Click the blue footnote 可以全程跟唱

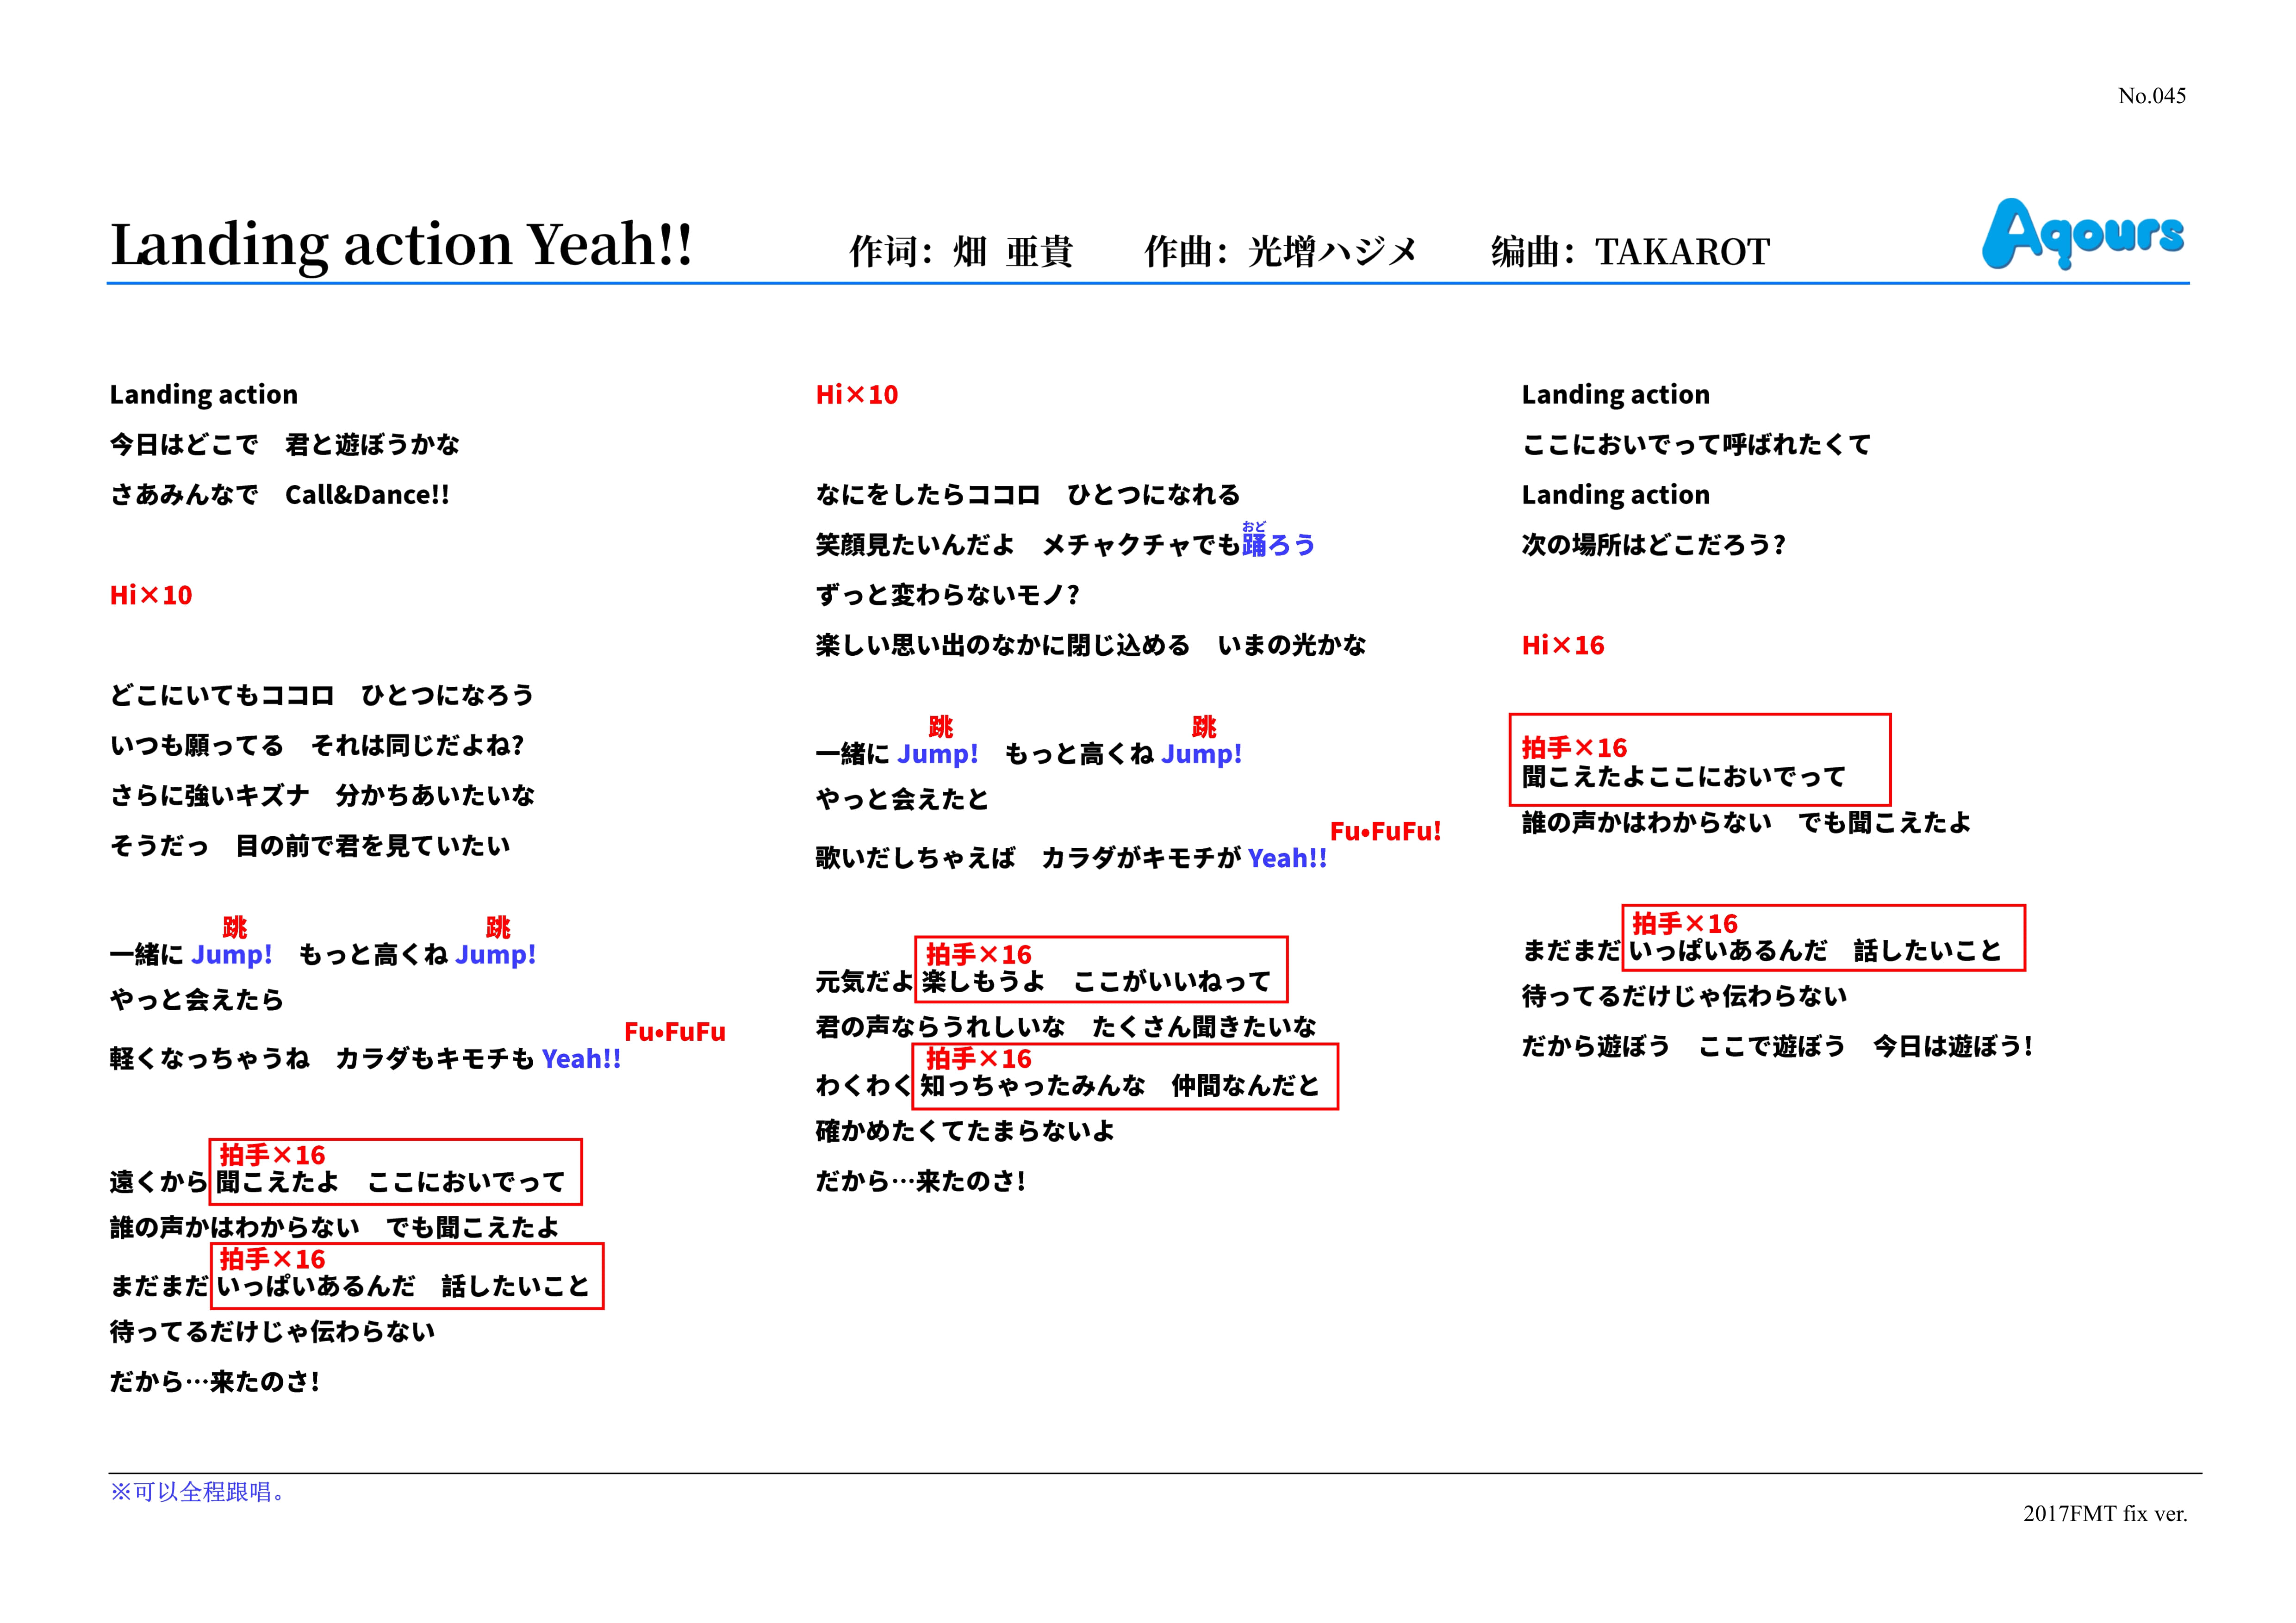[199, 1492]
